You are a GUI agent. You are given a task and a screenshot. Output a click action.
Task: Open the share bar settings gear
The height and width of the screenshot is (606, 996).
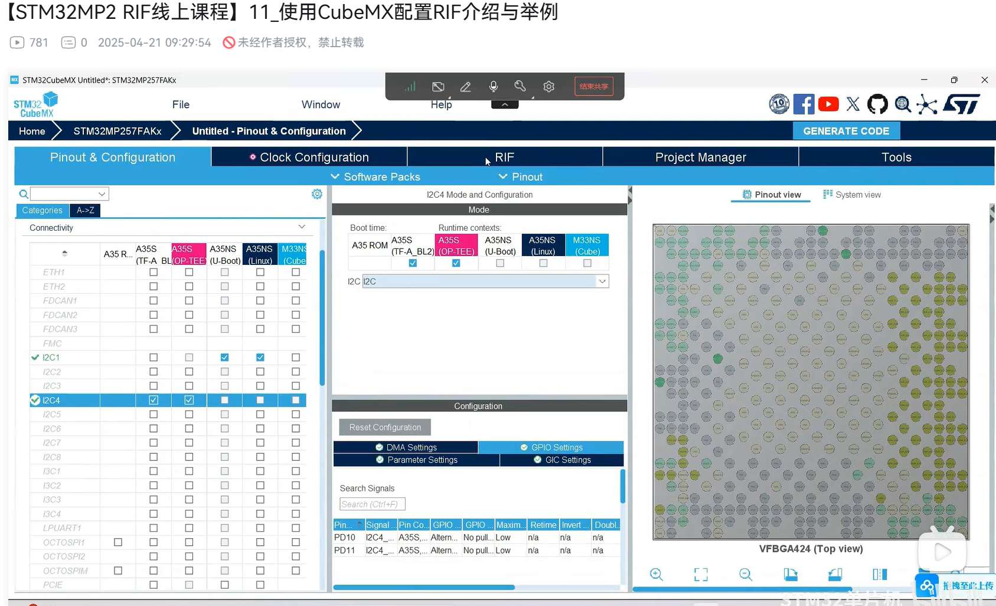point(549,87)
